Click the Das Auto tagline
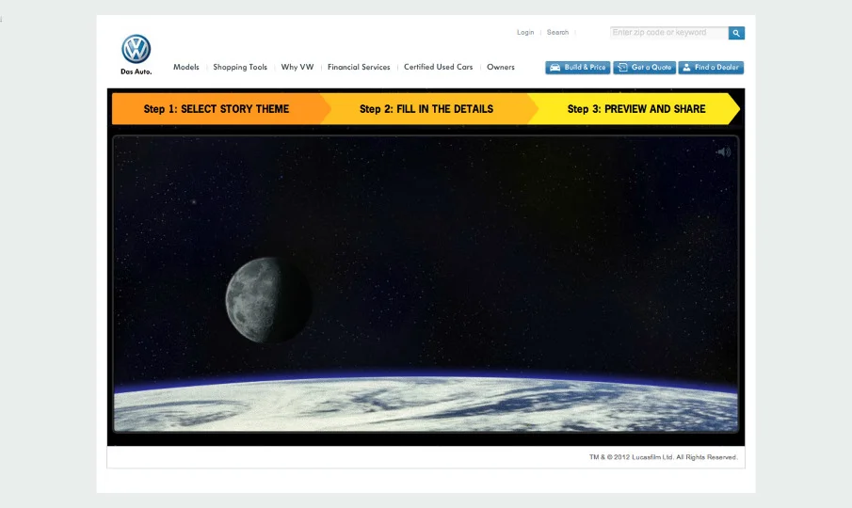Image resolution: width=852 pixels, height=508 pixels. click(x=137, y=71)
